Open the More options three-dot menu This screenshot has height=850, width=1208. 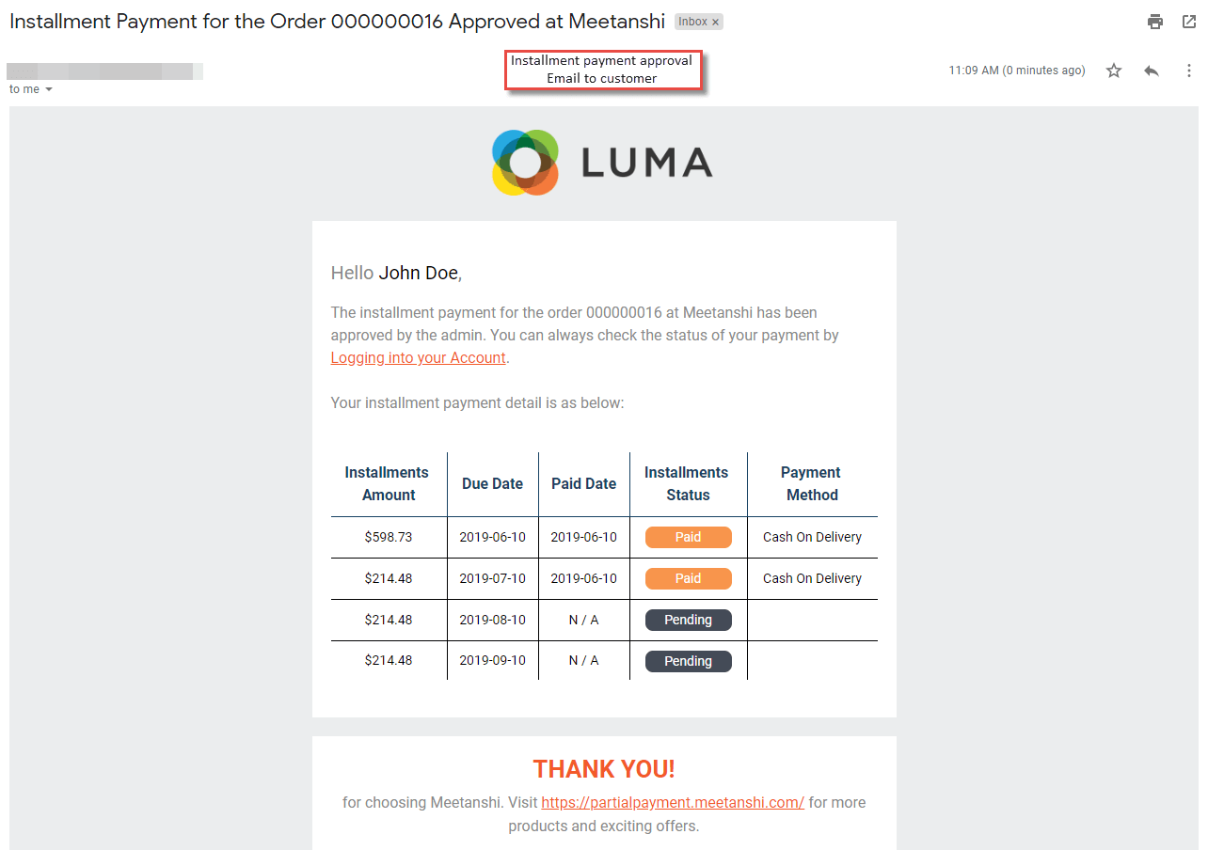point(1189,71)
